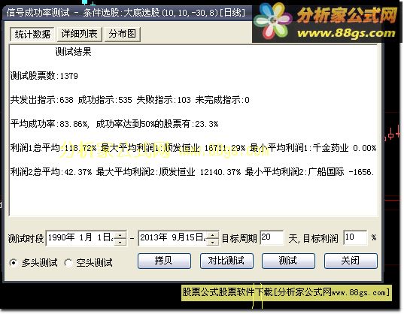
Task: Close dialog with 关闭 button
Action: click(x=351, y=261)
